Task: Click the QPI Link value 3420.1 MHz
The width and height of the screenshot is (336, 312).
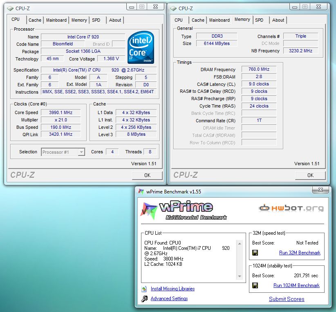Action: 60,134
